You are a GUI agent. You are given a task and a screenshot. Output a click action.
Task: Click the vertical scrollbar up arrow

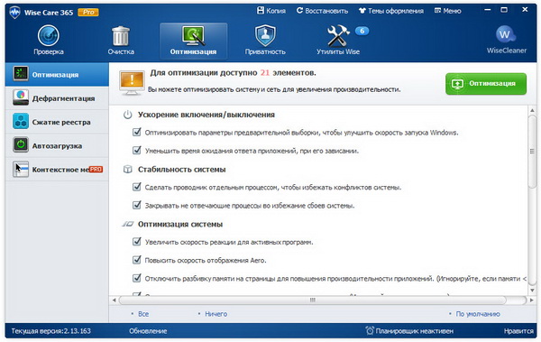532,111
